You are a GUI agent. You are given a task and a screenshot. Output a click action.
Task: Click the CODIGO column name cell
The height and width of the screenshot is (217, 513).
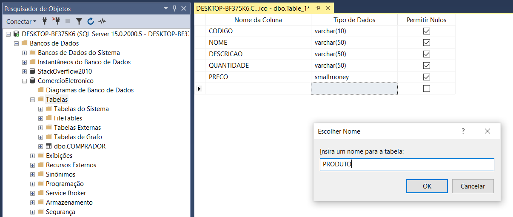coord(258,31)
